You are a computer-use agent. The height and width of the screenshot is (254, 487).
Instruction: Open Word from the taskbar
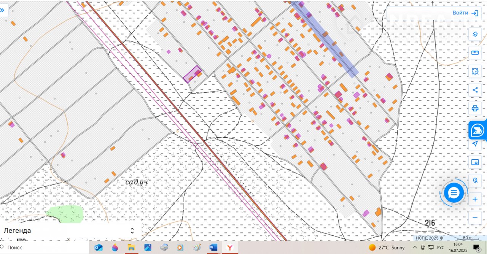(x=213, y=248)
